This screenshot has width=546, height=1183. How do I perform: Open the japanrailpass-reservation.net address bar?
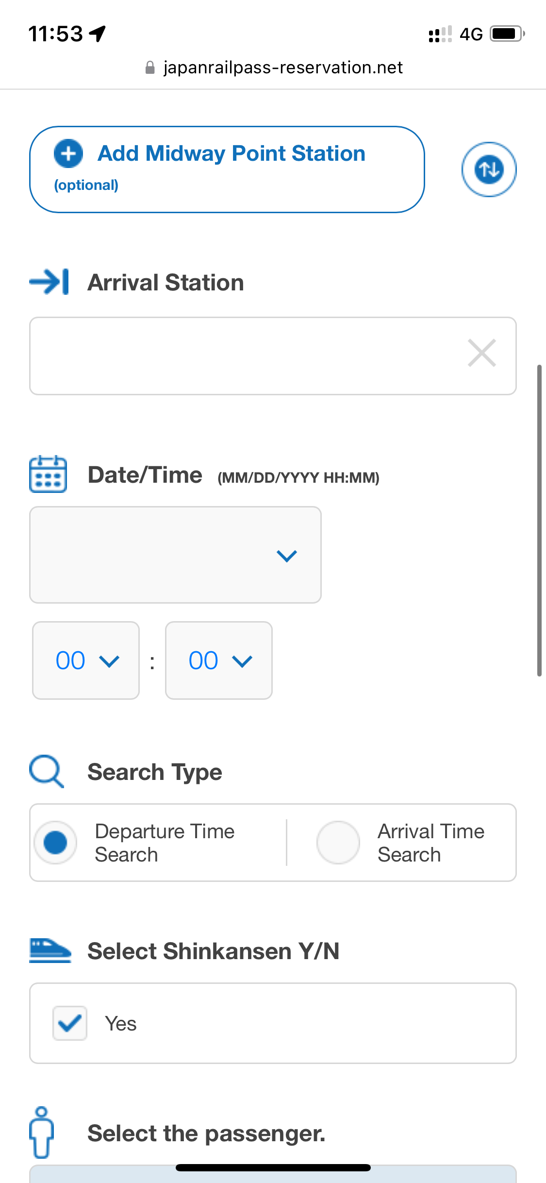pyautogui.click(x=274, y=68)
